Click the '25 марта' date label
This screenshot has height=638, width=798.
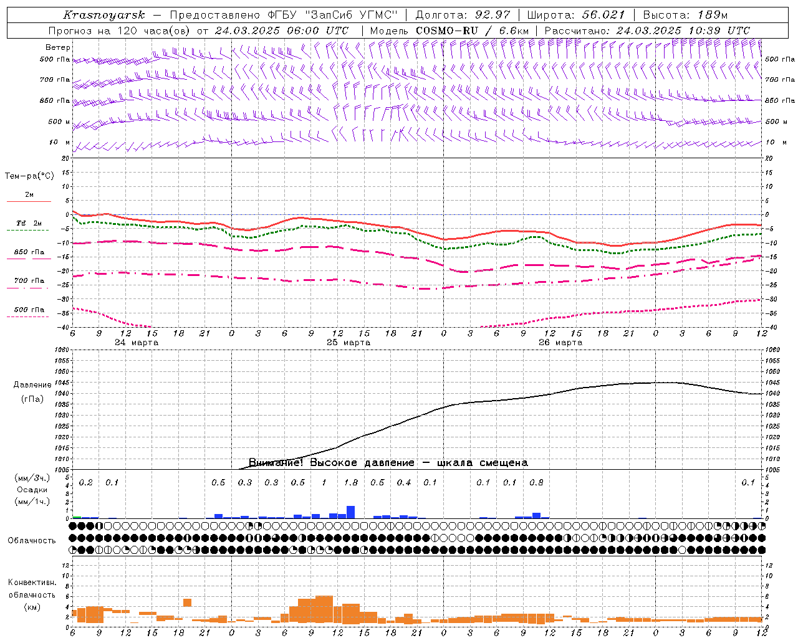point(349,343)
